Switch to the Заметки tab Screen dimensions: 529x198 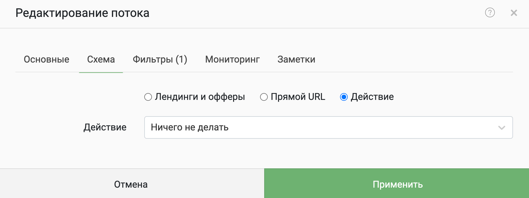(x=296, y=59)
